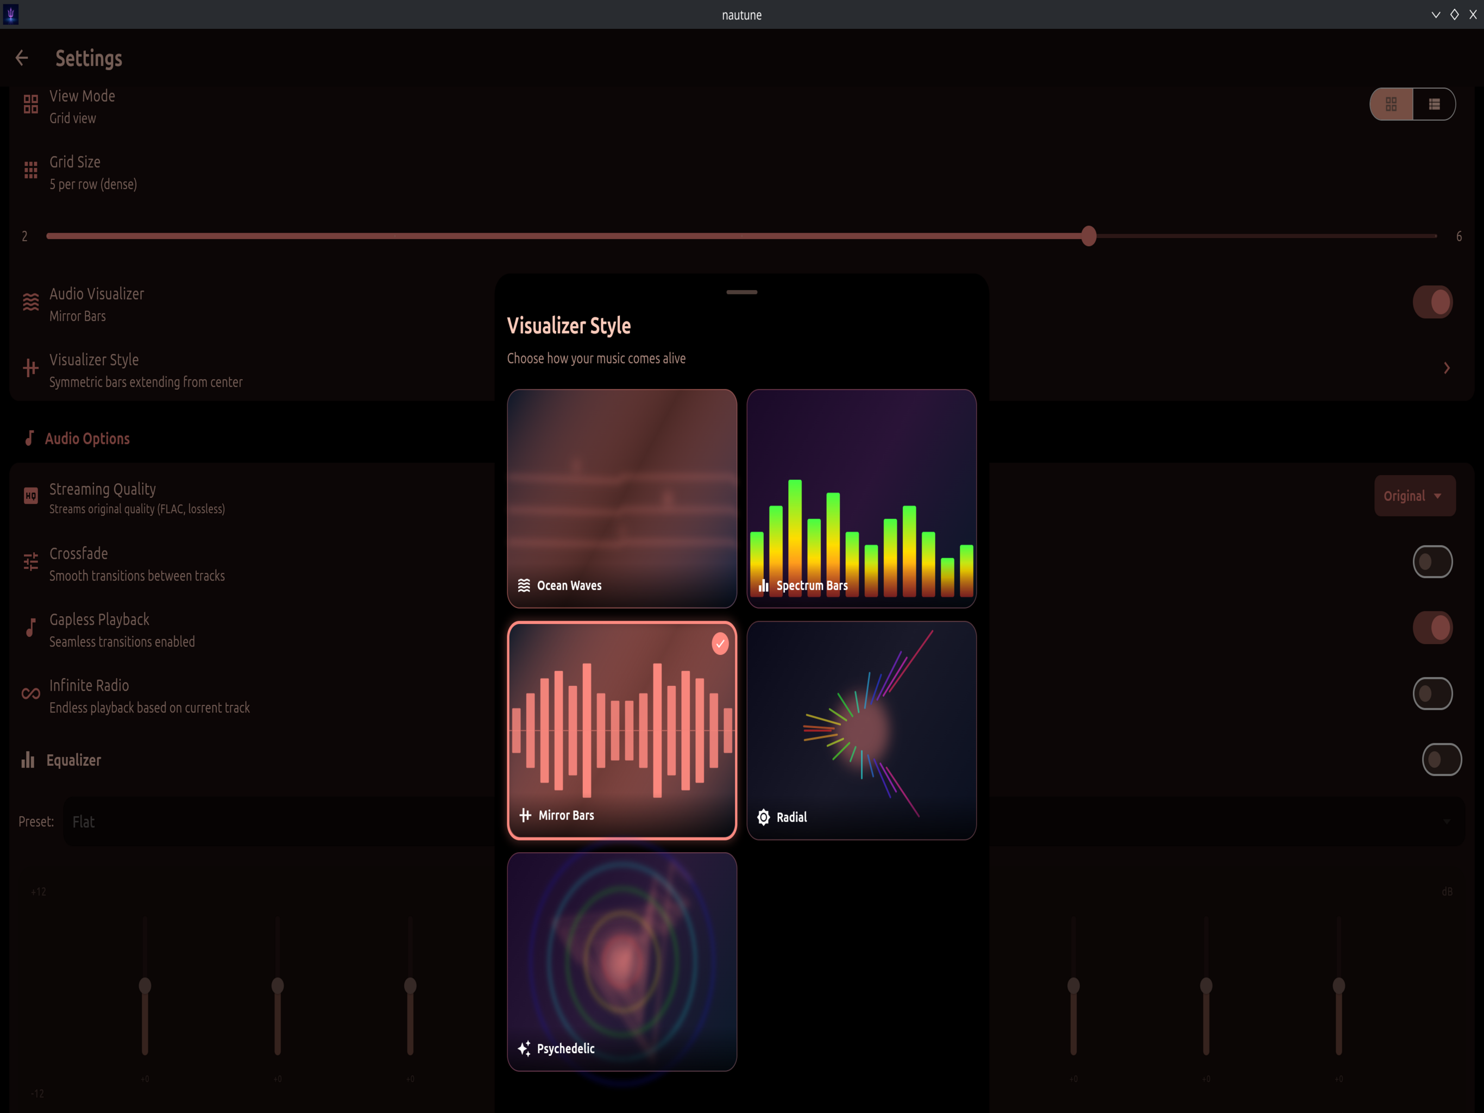The height and width of the screenshot is (1113, 1484).
Task: Maximize the nautune window
Action: (x=1455, y=14)
